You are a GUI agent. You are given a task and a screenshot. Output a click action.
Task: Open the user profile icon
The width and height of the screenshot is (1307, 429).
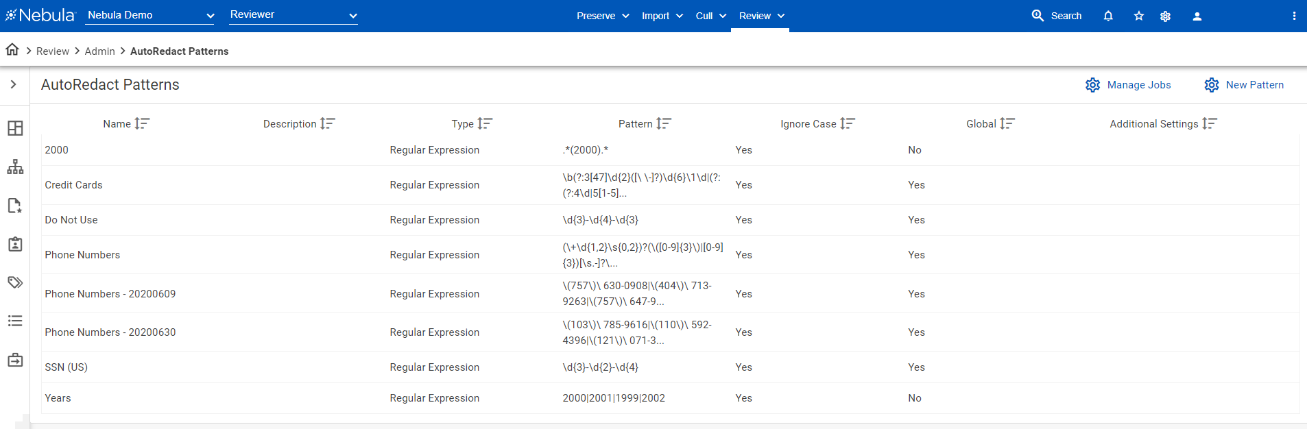1197,16
